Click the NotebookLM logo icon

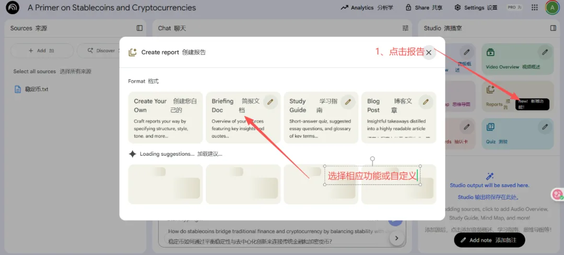[x=13, y=7]
